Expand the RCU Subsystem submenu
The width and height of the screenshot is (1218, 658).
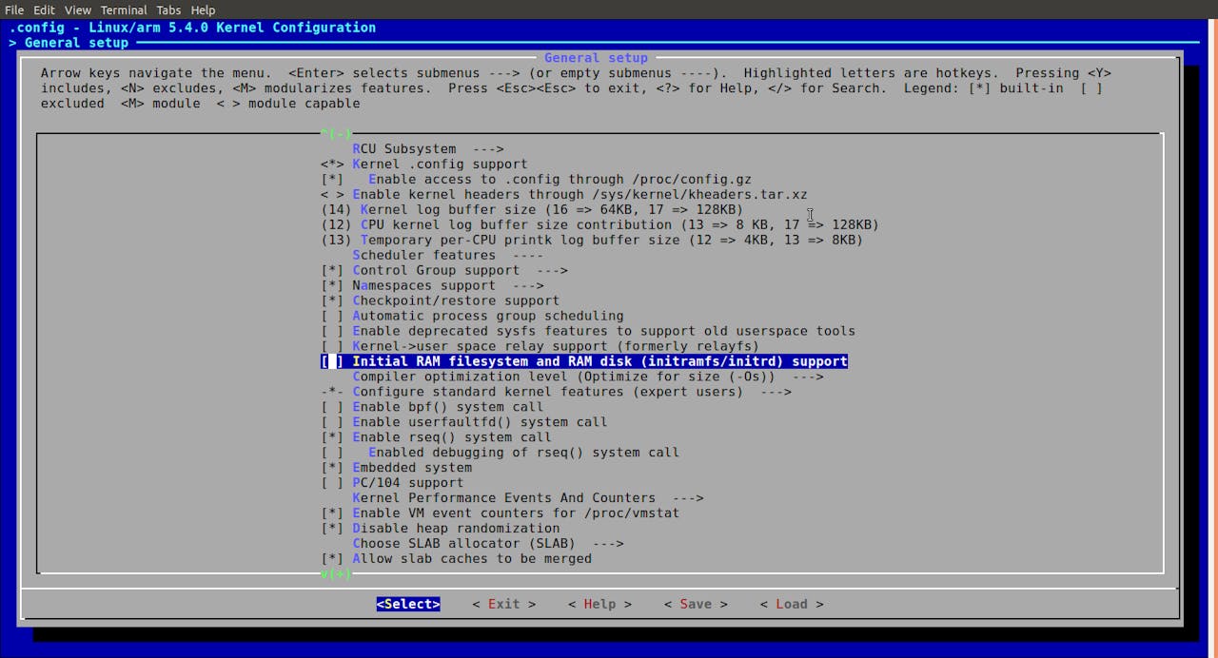tap(427, 148)
